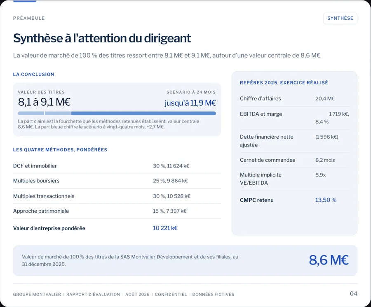Select the value (1 596 k€)
This screenshot has height=307, width=371.
tap(327, 137)
